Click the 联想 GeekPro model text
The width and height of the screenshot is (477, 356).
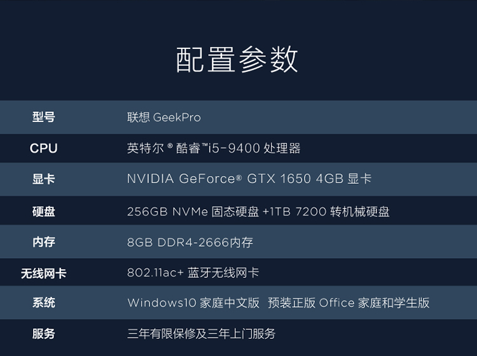tap(164, 118)
